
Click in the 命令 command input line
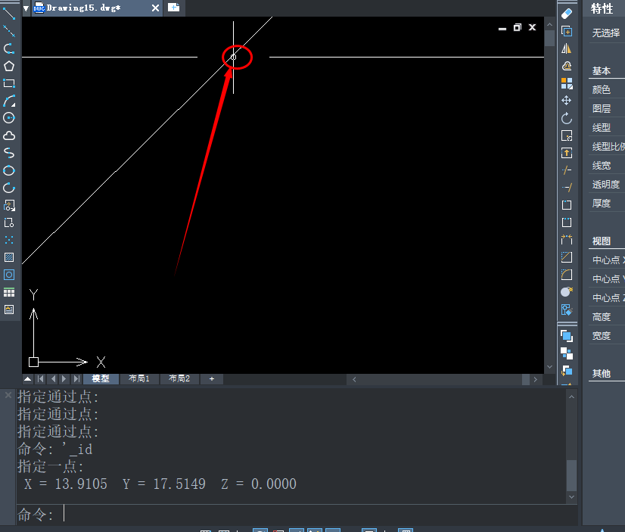pos(297,515)
